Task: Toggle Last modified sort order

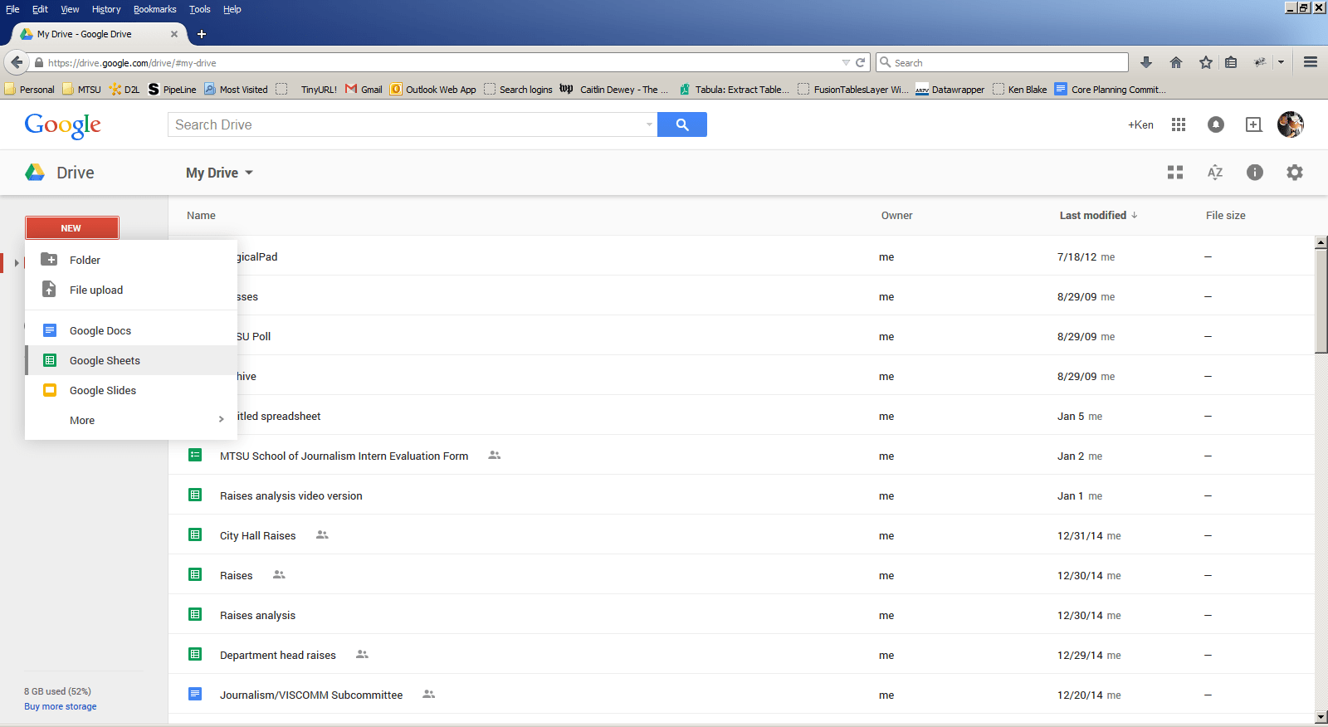Action: click(1098, 215)
